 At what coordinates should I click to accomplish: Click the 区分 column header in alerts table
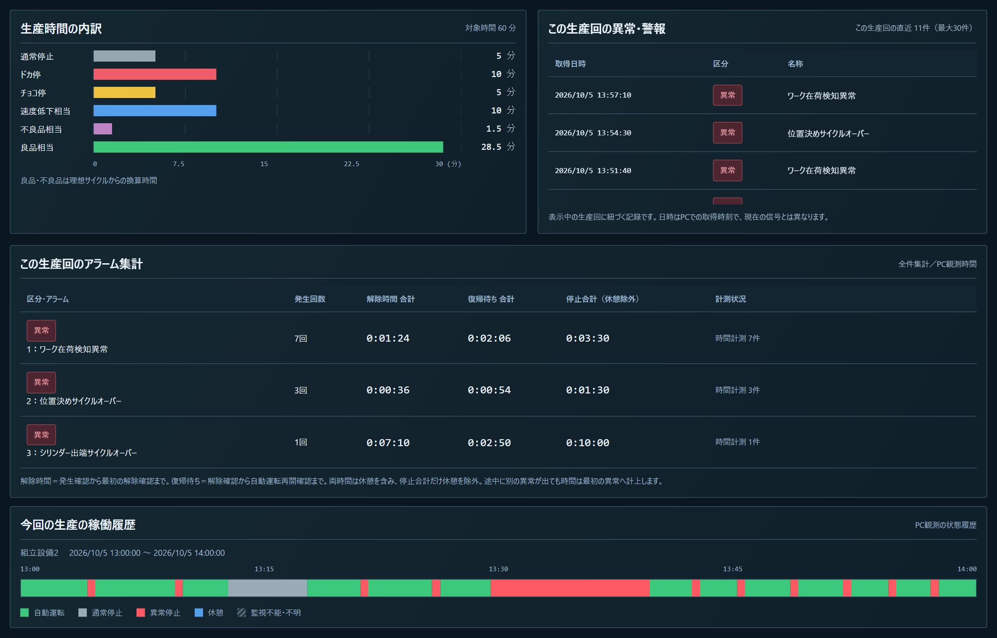(720, 64)
